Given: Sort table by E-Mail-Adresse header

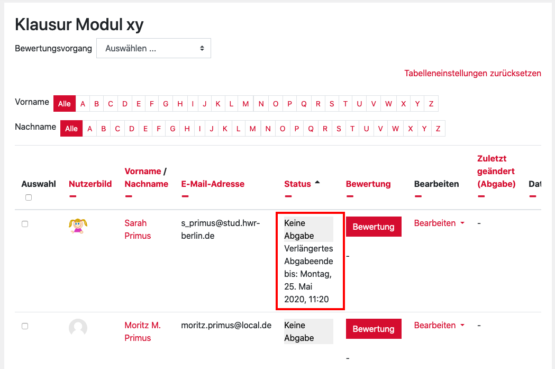Looking at the screenshot, I should (x=213, y=184).
